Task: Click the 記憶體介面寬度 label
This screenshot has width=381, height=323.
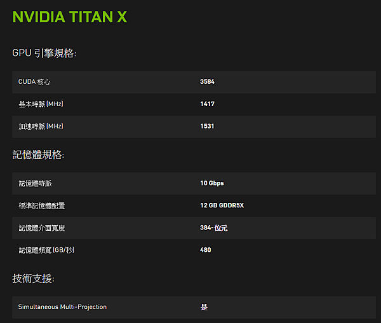Action: (42, 228)
